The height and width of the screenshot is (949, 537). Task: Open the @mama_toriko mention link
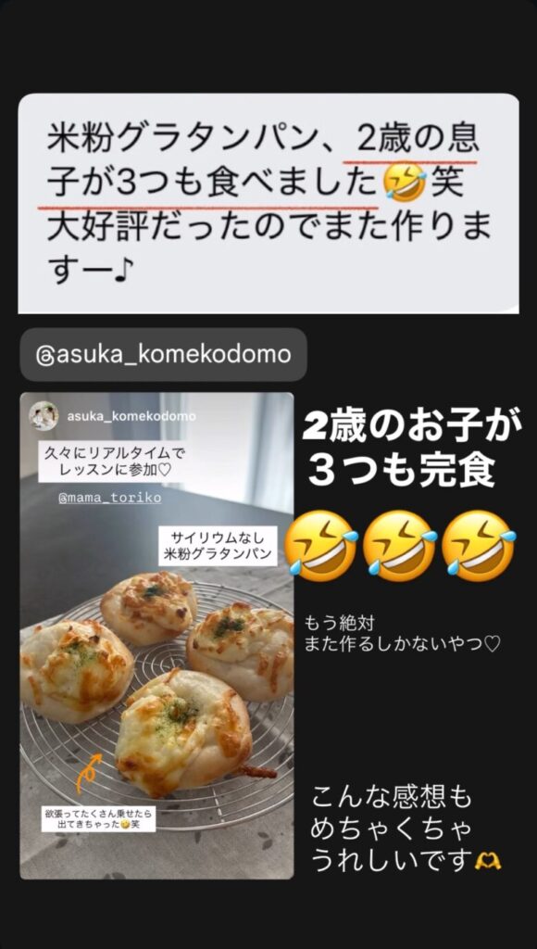(x=110, y=498)
